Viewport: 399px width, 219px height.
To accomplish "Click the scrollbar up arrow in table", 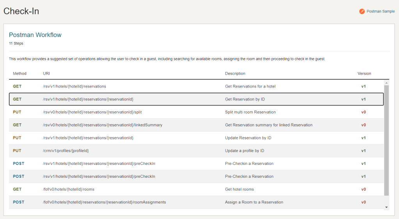I will (387, 83).
